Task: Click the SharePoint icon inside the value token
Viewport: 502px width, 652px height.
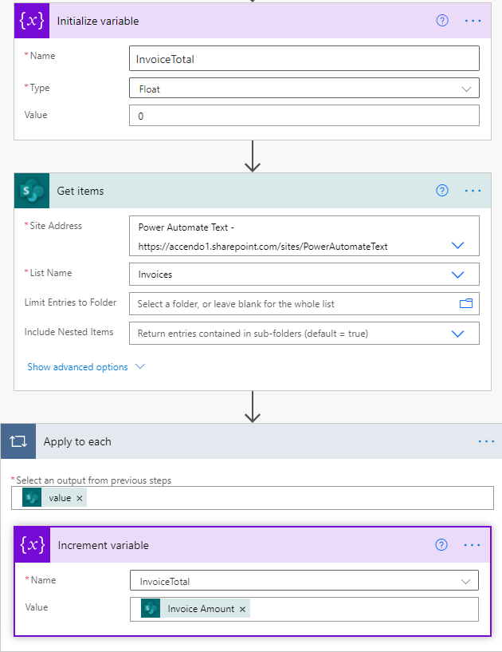Action: pyautogui.click(x=31, y=497)
